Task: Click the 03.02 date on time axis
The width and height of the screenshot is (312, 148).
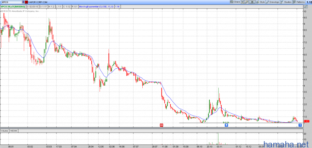Action: pos(30,146)
